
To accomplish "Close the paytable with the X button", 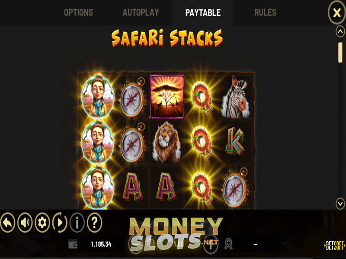I will [x=337, y=13].
